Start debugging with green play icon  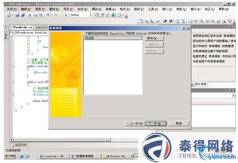point(66,15)
